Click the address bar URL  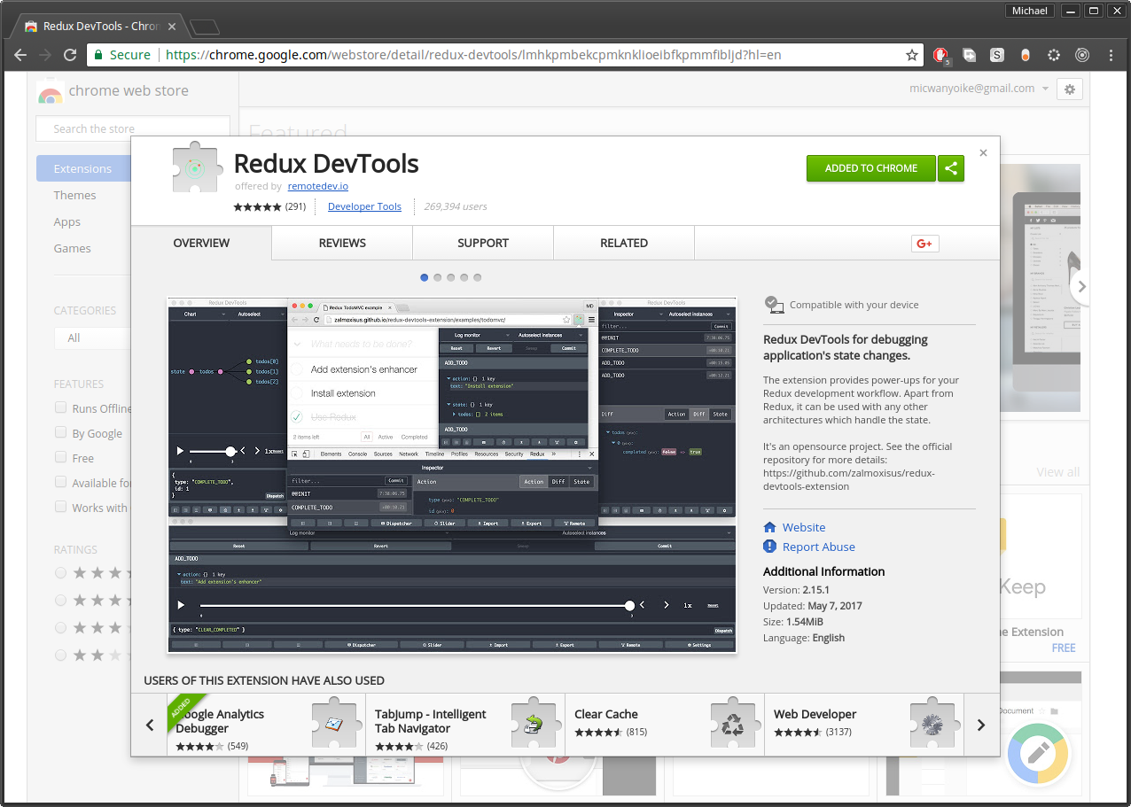[473, 55]
